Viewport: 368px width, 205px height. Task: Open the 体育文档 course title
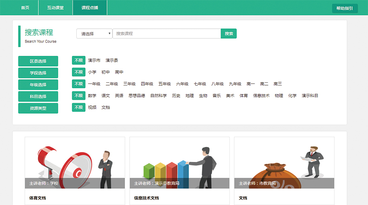pyautogui.click(x=38, y=198)
